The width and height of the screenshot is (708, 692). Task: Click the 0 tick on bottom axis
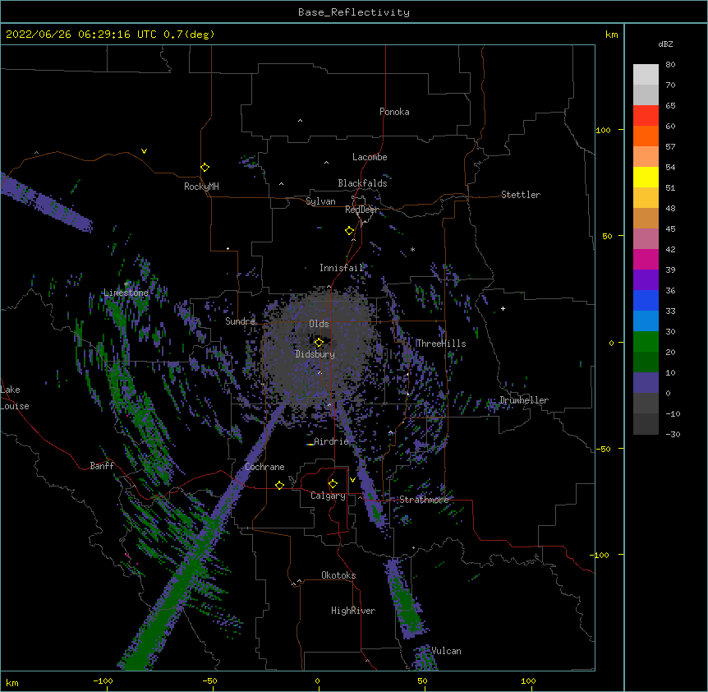tap(317, 680)
